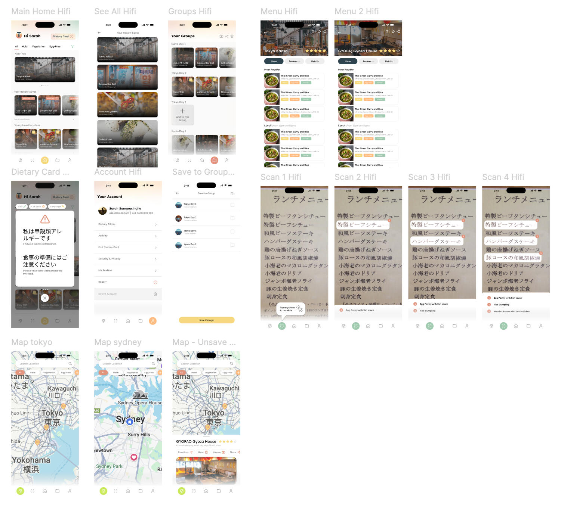561x513 pixels.
Task: Click the trash icon beside Delete Account
Action: pos(155,294)
